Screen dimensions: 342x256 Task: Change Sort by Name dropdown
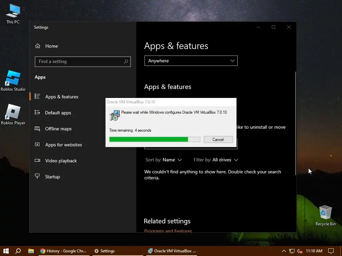(164, 160)
